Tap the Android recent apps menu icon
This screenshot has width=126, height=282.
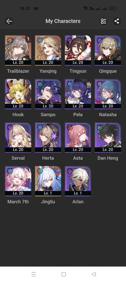(x=33, y=274)
